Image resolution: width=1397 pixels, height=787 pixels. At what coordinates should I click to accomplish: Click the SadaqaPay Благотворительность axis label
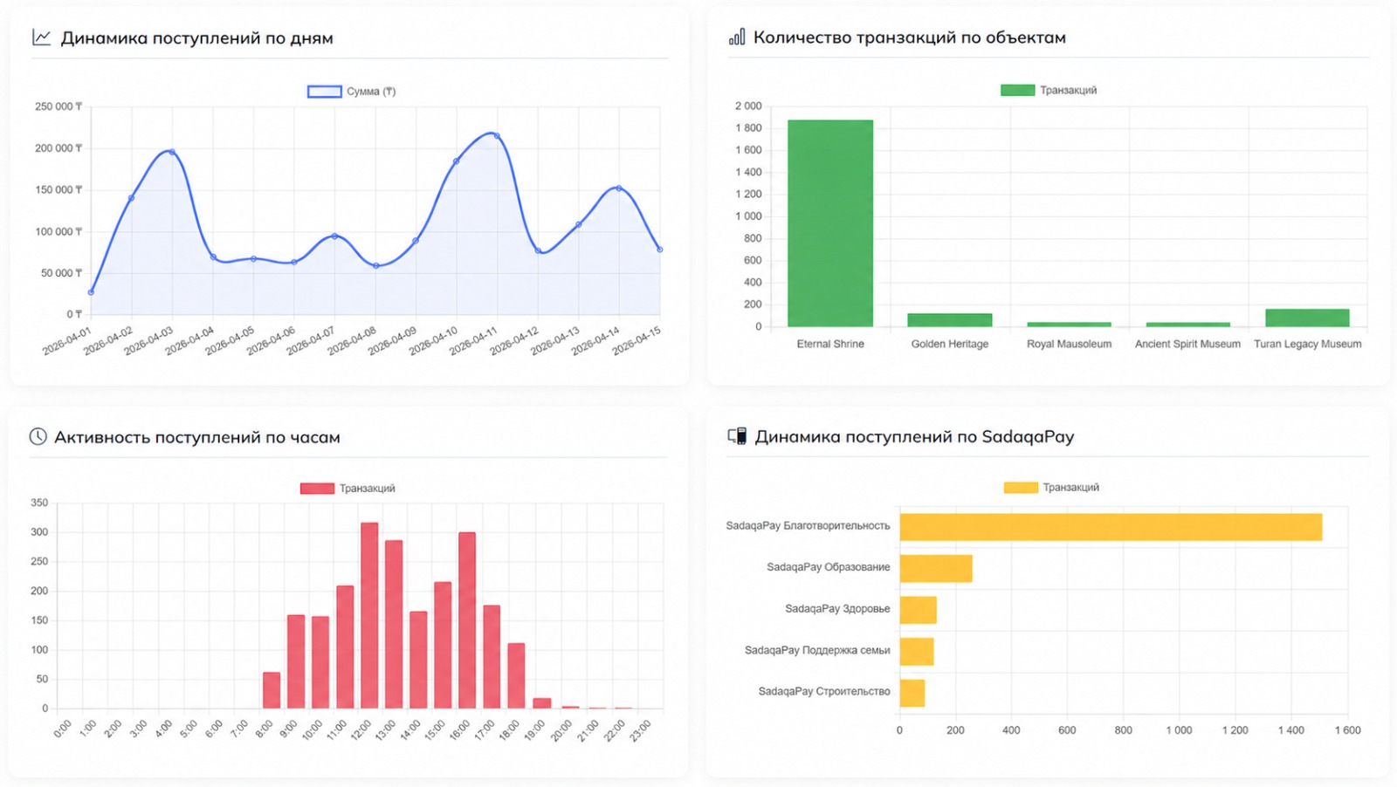click(x=808, y=526)
